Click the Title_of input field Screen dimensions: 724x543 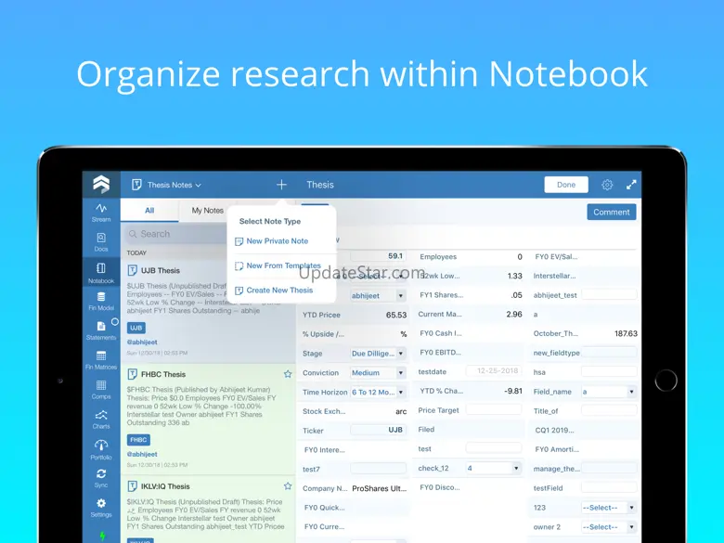(x=609, y=410)
